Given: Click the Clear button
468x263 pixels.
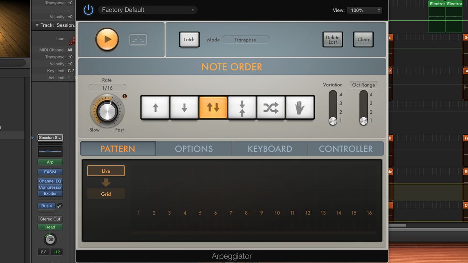Looking at the screenshot, I should (363, 39).
